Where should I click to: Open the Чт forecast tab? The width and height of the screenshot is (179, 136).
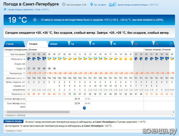pos(100,44)
